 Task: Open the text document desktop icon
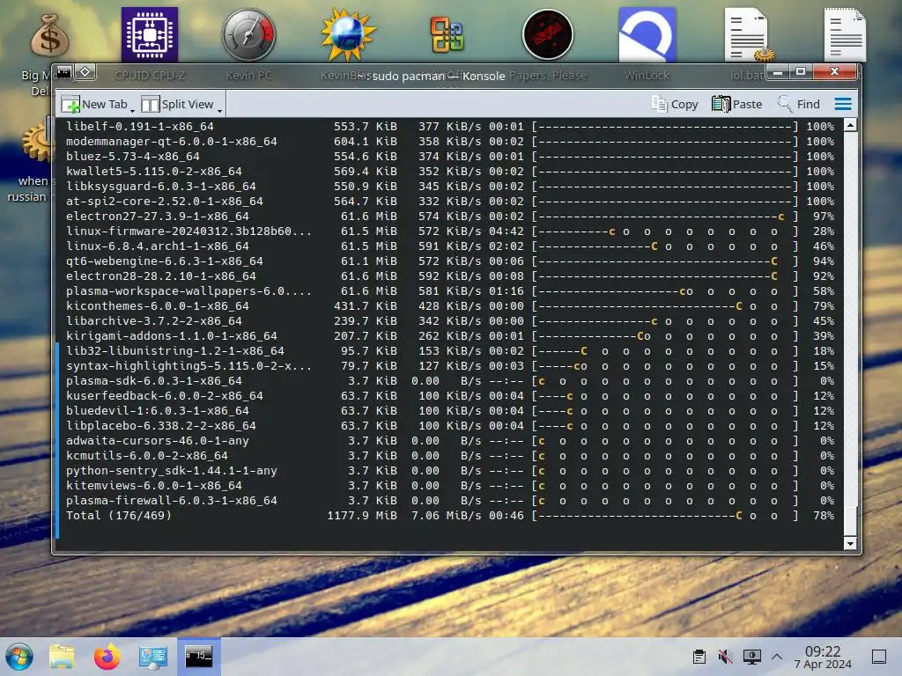[845, 34]
